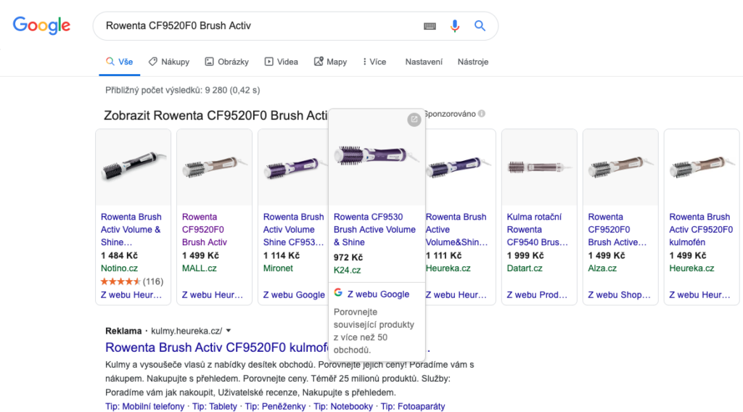Click Z webu Shop… under Alza card
The image size is (743, 412).
coord(620,294)
